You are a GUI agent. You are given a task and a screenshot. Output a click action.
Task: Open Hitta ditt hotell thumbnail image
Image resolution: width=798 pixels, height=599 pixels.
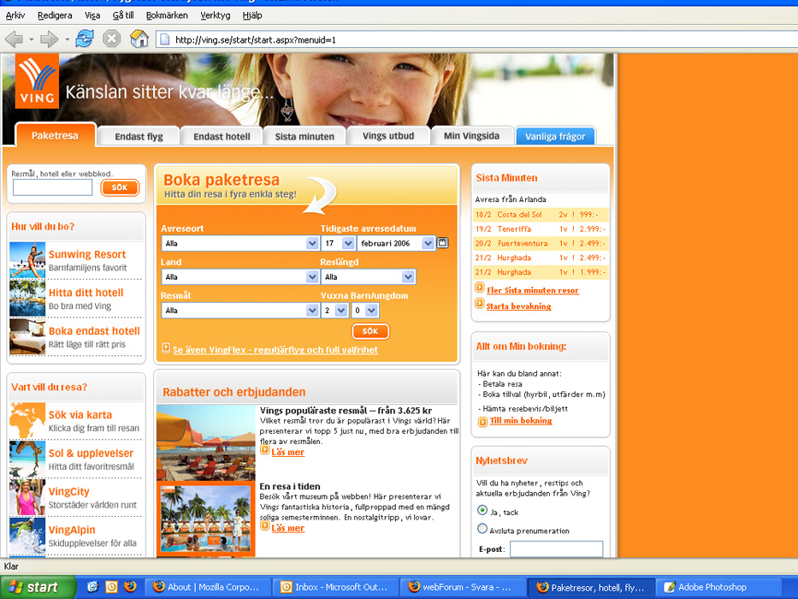pos(27,299)
